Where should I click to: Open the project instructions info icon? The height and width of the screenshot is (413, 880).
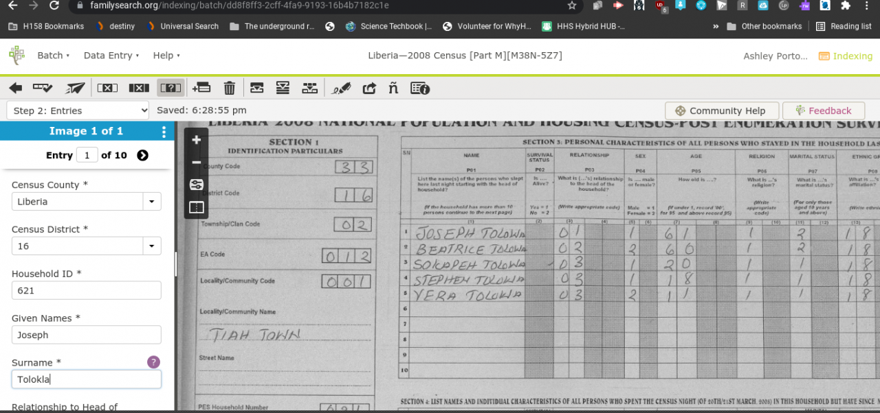420,88
